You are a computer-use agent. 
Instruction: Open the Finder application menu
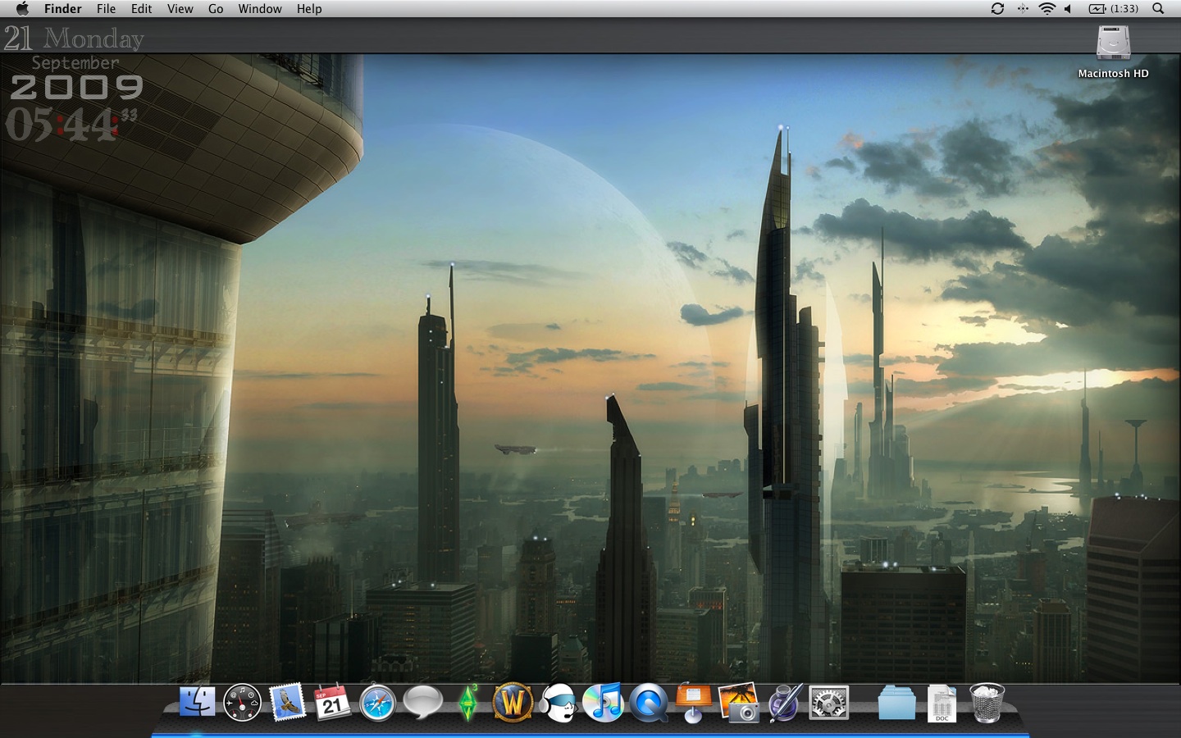tap(63, 8)
